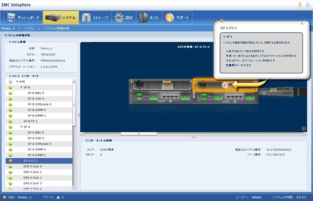Image resolution: width=313 pixels, height=201 pixels.
Task: Collapse the SP A tree node
Action: click(21, 127)
